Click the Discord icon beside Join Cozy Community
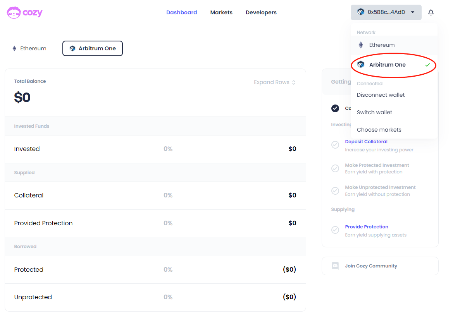This screenshot has height=312, width=460. (335, 266)
